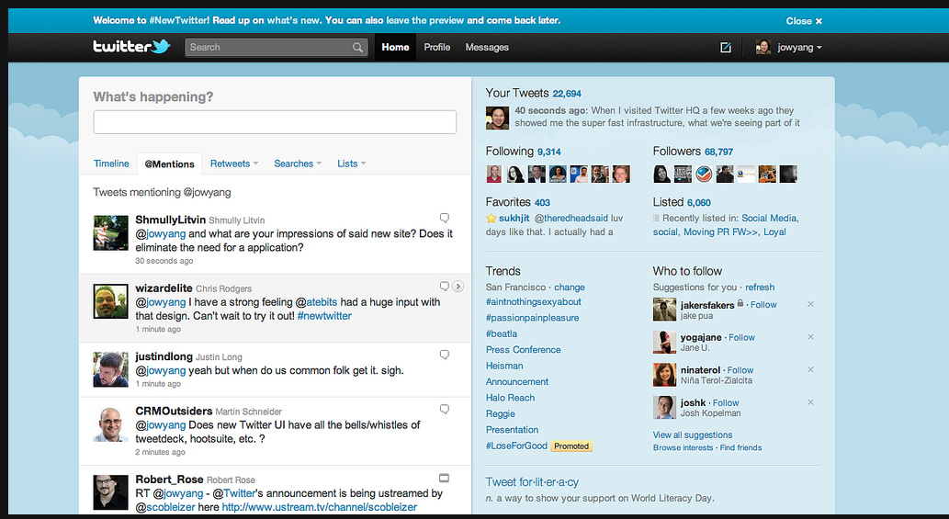The height and width of the screenshot is (519, 949).
Task: Open Messages in the top bar
Action: click(487, 47)
